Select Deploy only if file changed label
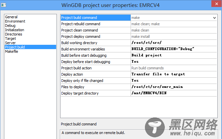 click(x=82, y=81)
